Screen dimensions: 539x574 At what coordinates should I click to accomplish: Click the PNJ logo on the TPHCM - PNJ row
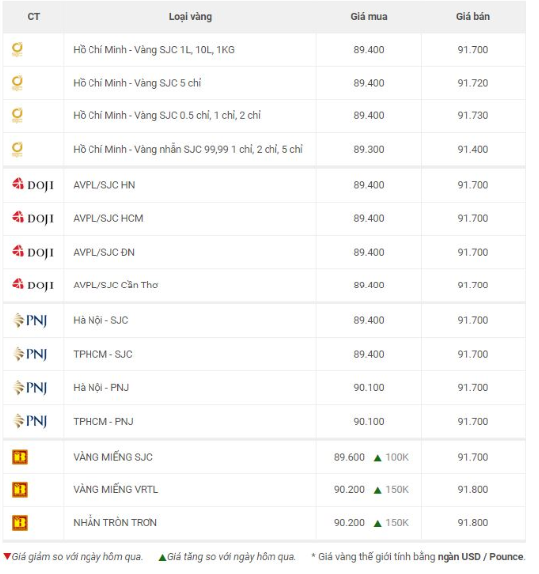(x=30, y=421)
